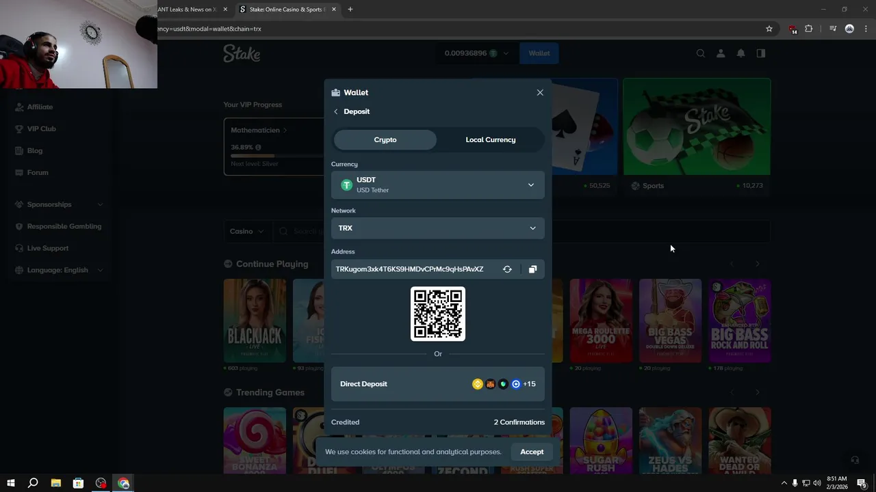
Task: Open the balance currency dropdown
Action: 477,53
